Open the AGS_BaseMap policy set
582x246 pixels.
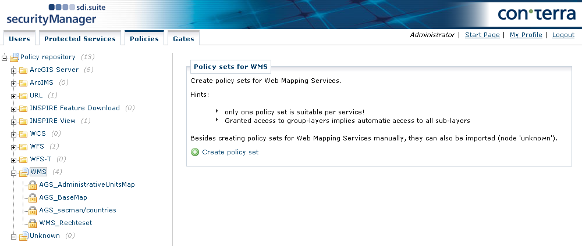tap(63, 197)
